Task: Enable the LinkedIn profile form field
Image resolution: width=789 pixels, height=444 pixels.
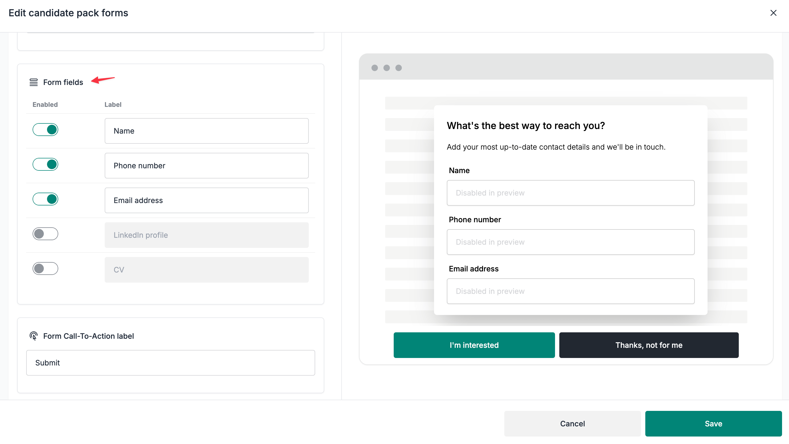Action: pos(45,233)
